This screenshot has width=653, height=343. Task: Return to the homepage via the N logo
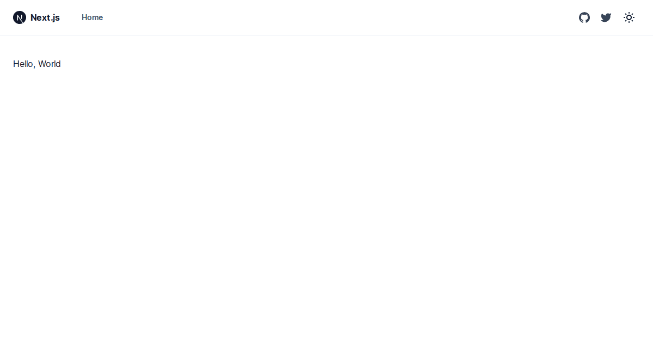click(x=20, y=17)
